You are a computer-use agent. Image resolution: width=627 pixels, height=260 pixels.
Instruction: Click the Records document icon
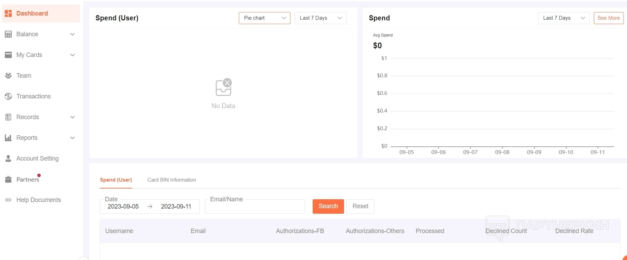(x=8, y=117)
